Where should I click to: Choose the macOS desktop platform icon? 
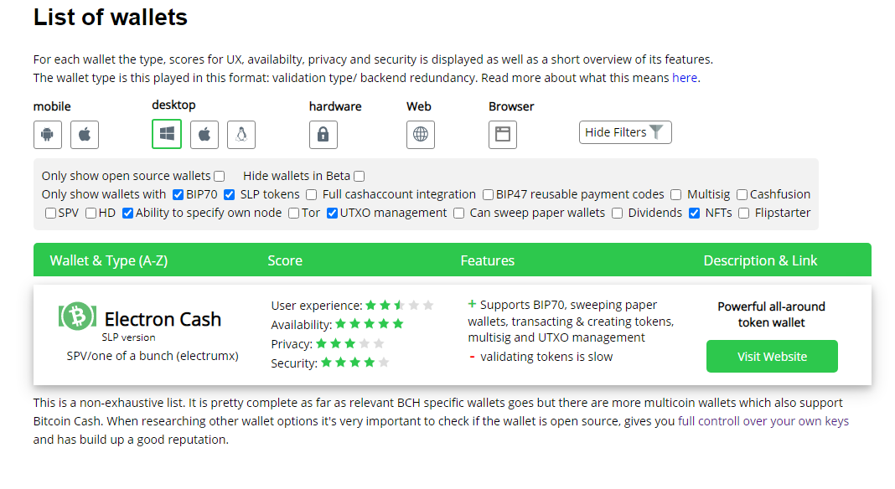(204, 135)
